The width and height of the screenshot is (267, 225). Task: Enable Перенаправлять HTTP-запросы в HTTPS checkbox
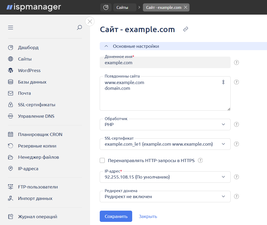pos(102,161)
